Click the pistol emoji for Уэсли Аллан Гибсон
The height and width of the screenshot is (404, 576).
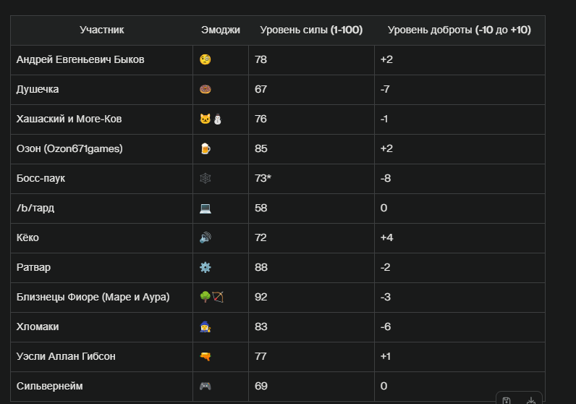(x=206, y=356)
